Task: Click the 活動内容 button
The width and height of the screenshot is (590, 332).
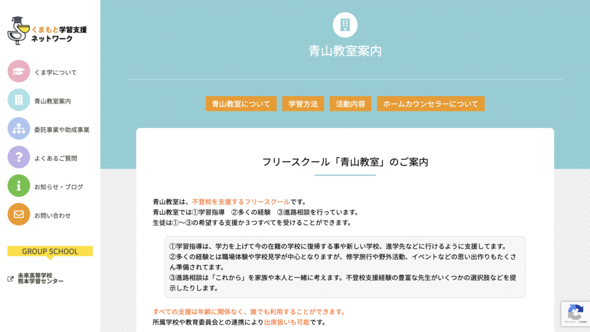Action: [x=350, y=104]
